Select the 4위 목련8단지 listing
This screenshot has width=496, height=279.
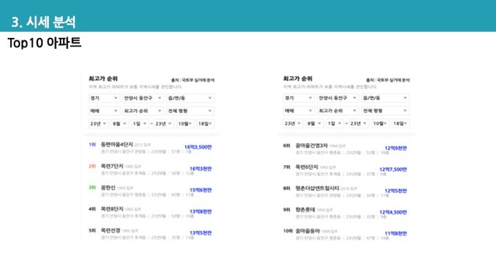pyautogui.click(x=150, y=212)
